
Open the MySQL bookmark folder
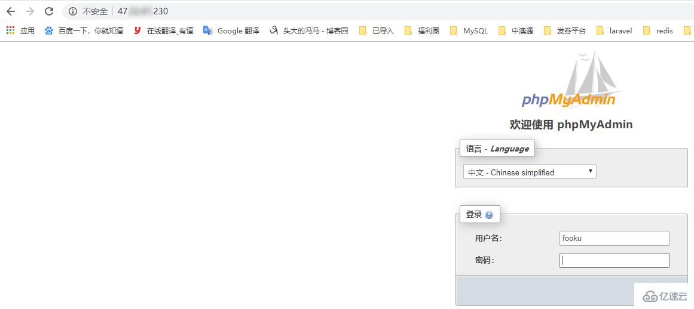pos(469,31)
